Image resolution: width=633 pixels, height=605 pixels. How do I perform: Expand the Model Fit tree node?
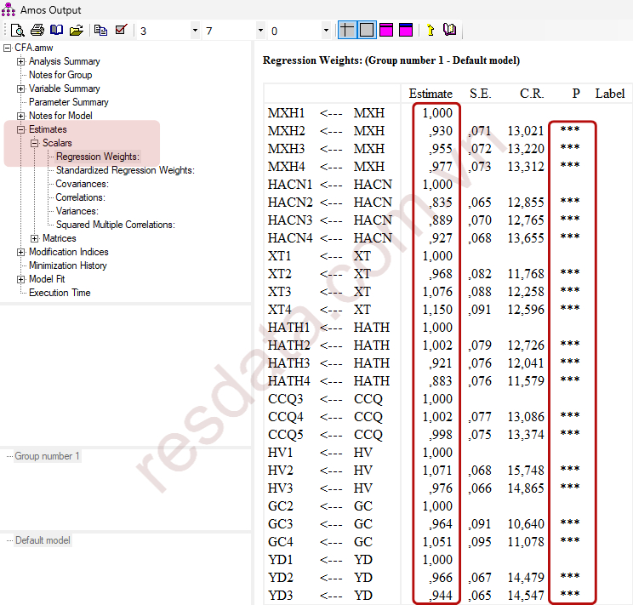click(x=21, y=279)
